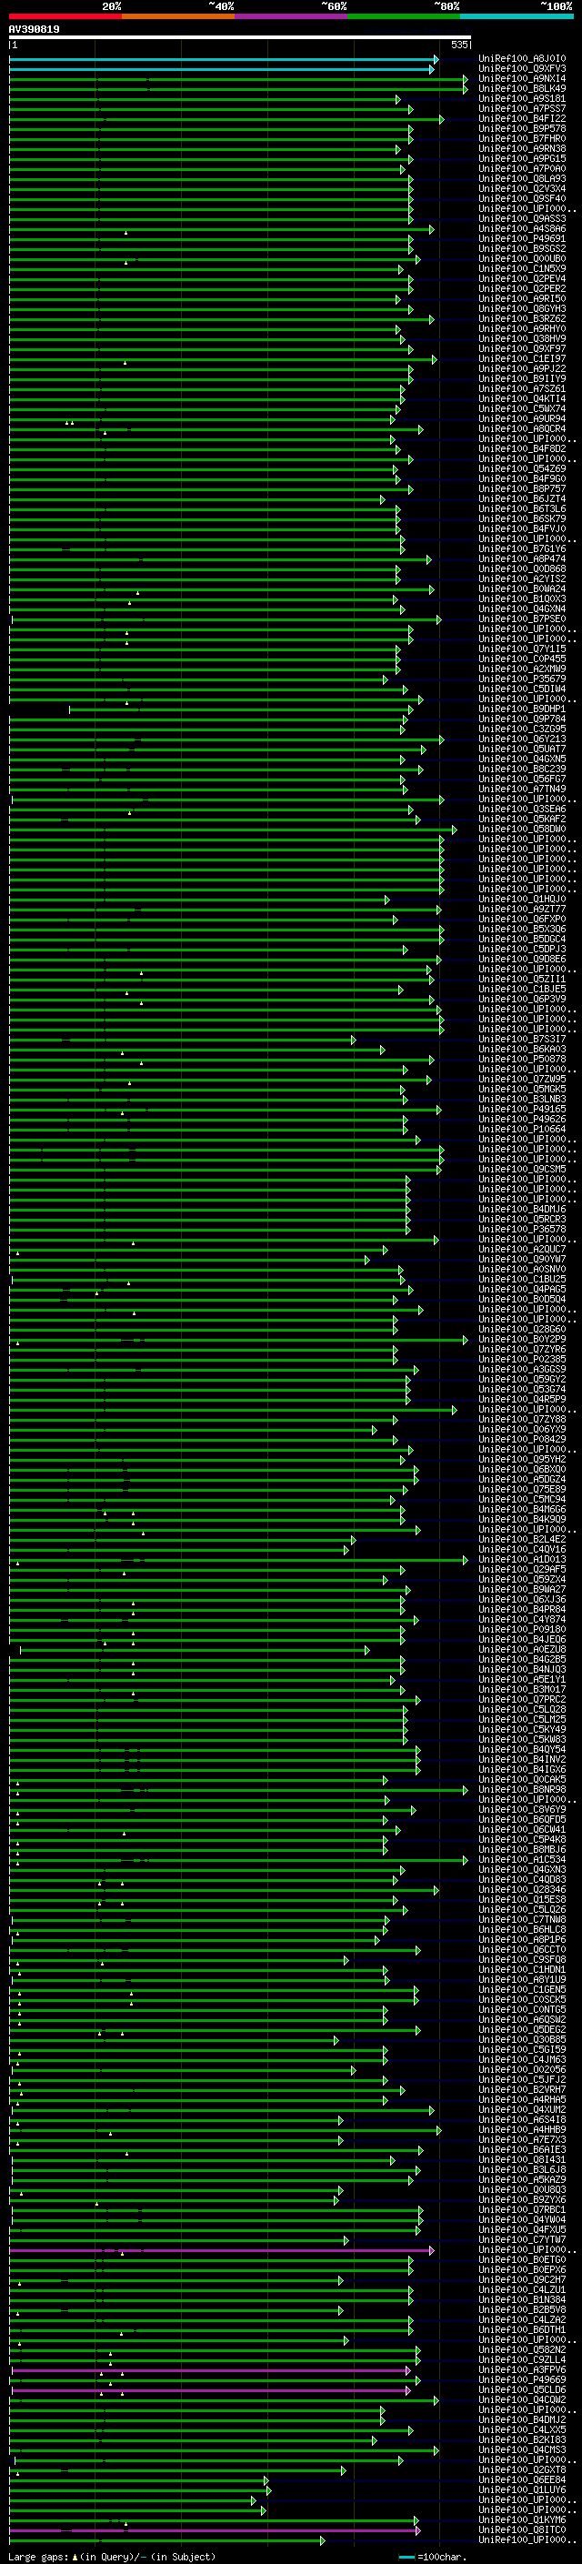Viewport: 582px width, 2564px height.
Task: Select label UniRef100_A1D013
Action: coord(522,1559)
